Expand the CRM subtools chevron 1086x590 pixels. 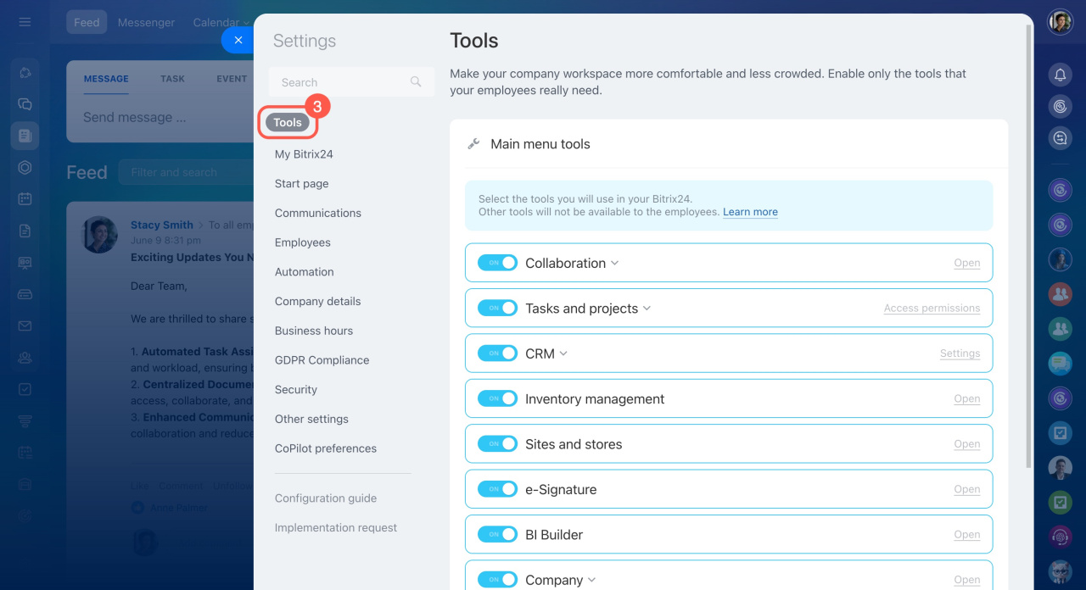(563, 353)
